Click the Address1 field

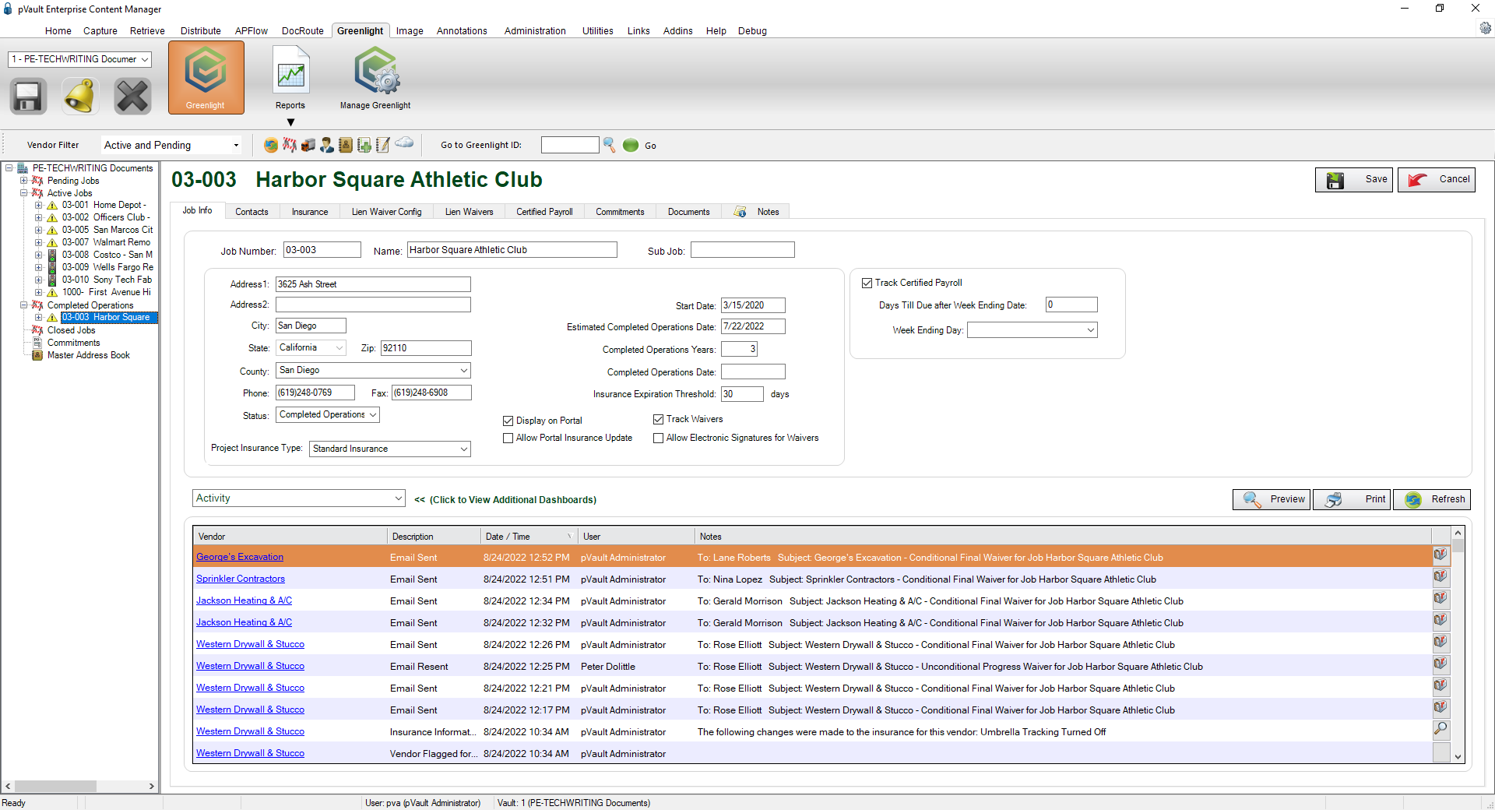coord(373,284)
